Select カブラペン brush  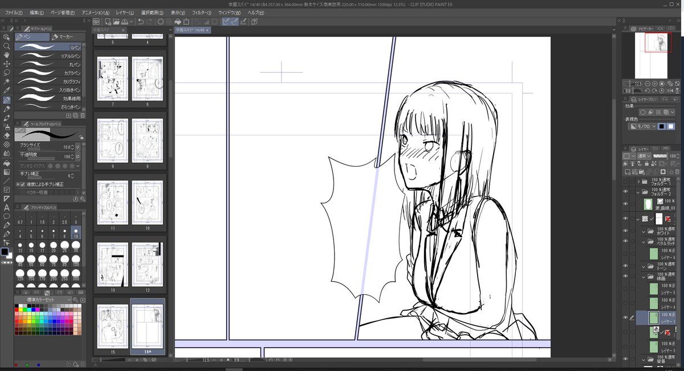click(x=49, y=73)
